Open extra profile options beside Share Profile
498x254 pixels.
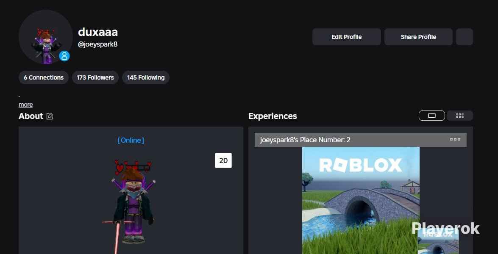[464, 37]
